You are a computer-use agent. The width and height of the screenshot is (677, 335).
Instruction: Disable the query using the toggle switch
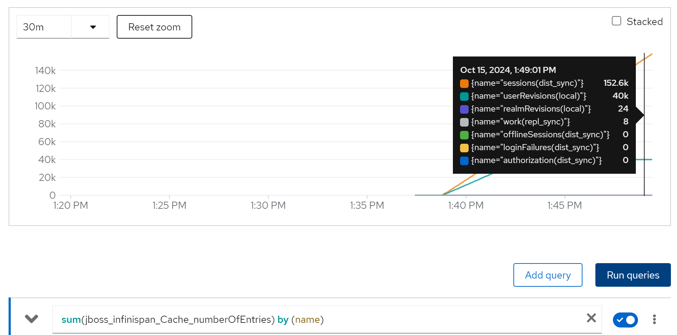tap(625, 320)
